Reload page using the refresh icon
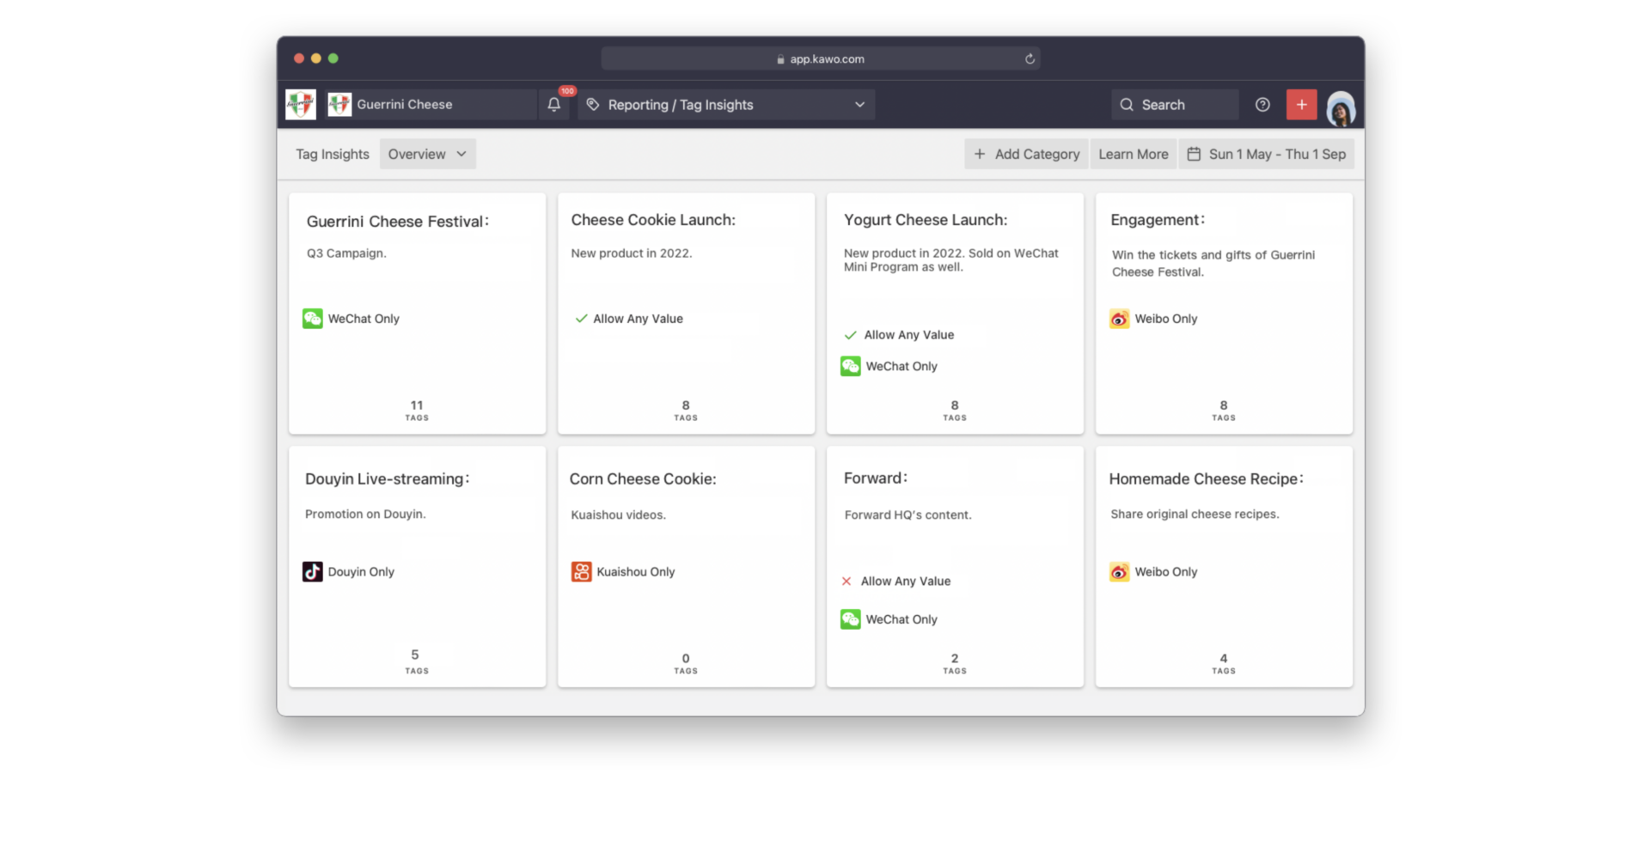The width and height of the screenshot is (1650, 859). (x=1030, y=59)
